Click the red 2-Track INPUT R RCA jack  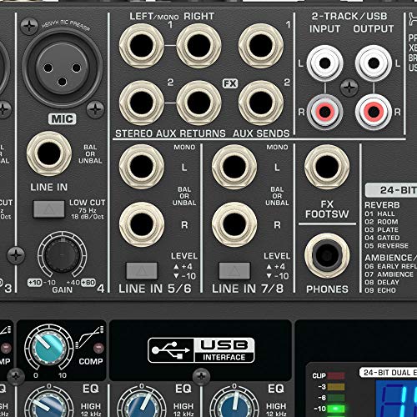324,112
